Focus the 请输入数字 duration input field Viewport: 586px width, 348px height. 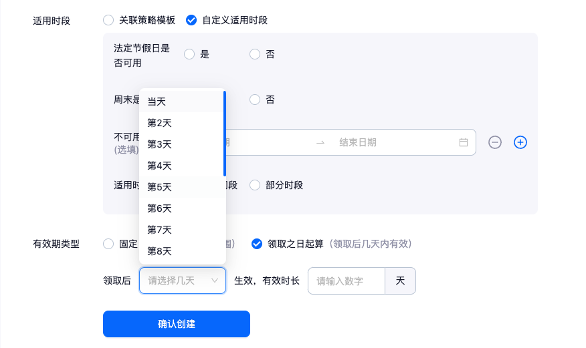(x=346, y=281)
